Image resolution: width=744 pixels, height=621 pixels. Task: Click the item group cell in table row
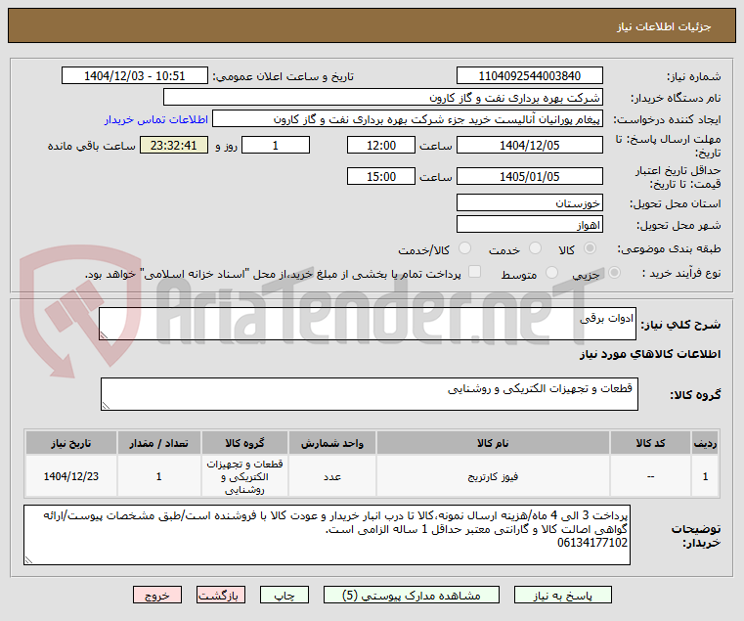244,476
